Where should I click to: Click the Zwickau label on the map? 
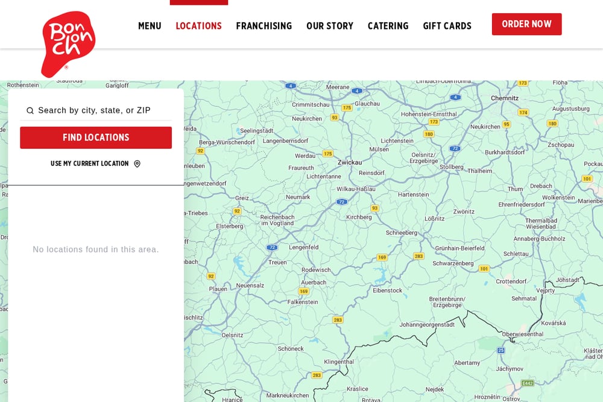350,163
